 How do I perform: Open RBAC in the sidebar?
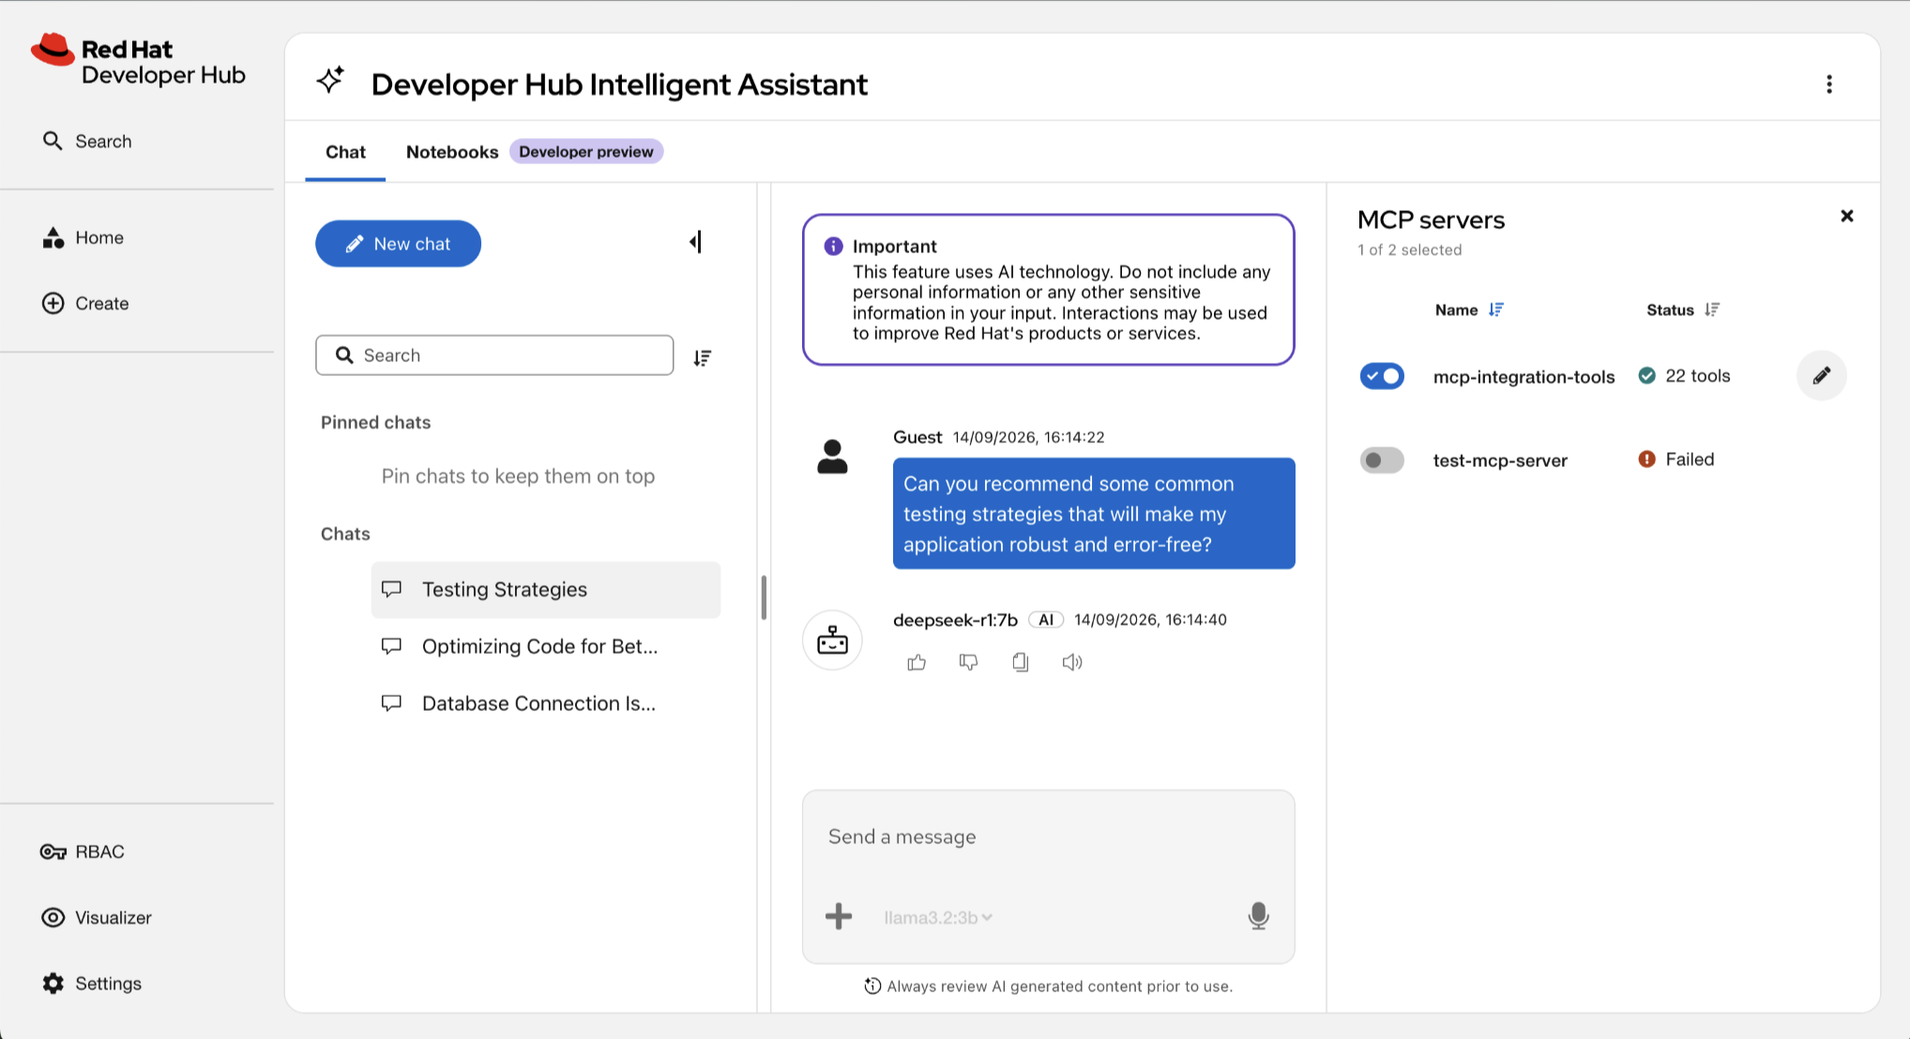click(83, 852)
